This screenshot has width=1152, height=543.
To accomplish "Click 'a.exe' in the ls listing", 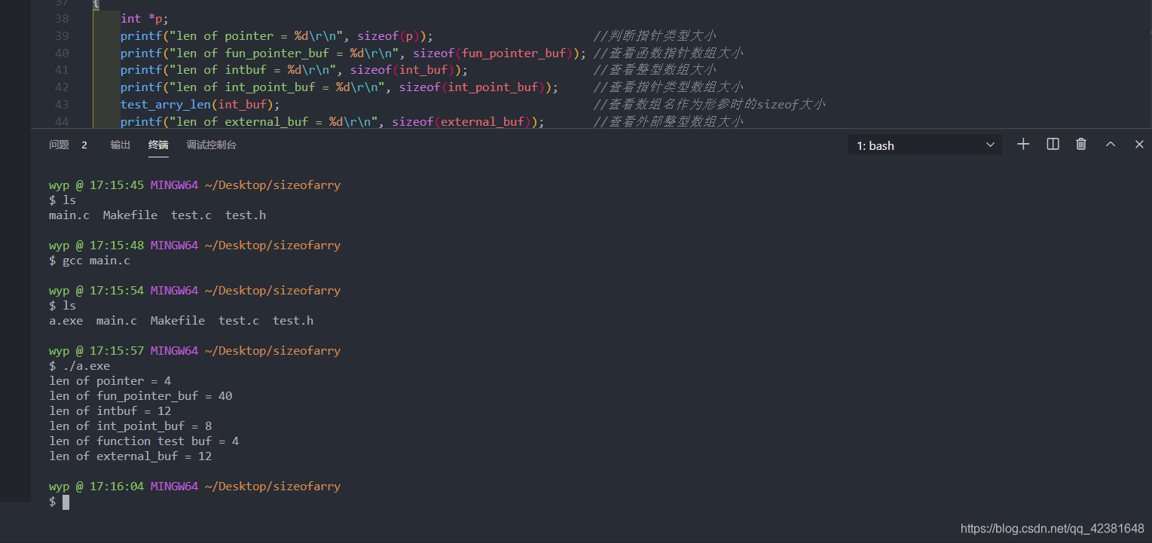I will coord(66,321).
